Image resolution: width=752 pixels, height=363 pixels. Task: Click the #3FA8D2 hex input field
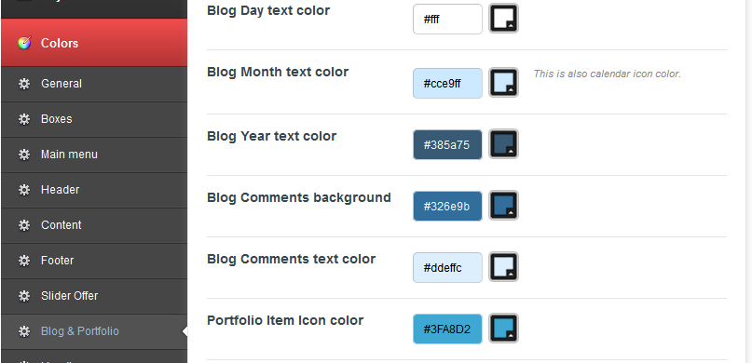click(447, 329)
